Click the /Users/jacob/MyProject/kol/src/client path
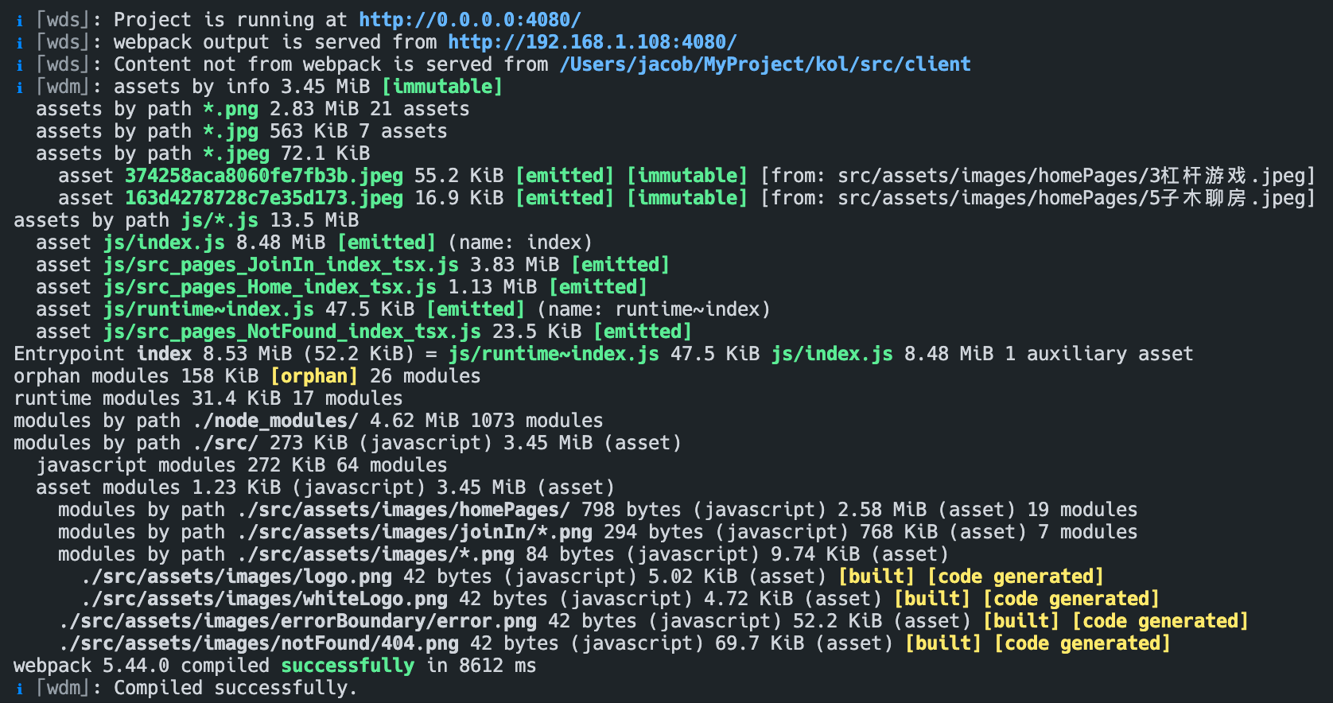This screenshot has height=703, width=1333. [x=764, y=64]
